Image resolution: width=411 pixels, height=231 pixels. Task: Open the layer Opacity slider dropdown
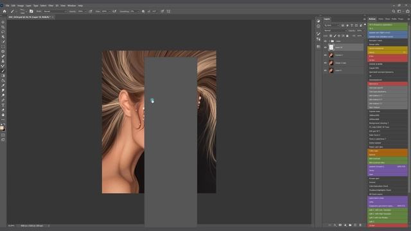coord(364,31)
